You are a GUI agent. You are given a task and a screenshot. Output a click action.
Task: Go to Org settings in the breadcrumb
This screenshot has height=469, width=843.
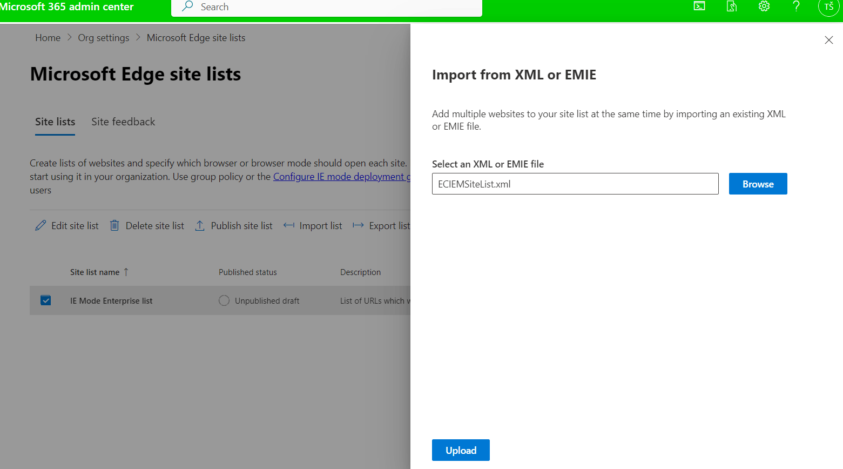pyautogui.click(x=104, y=38)
